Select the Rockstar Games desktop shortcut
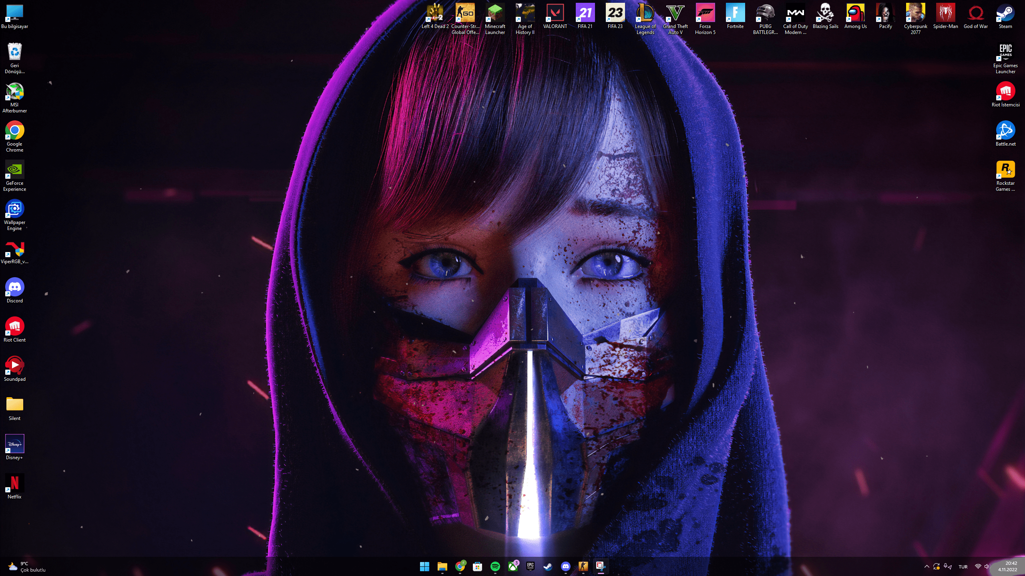1025x576 pixels. click(x=1005, y=176)
